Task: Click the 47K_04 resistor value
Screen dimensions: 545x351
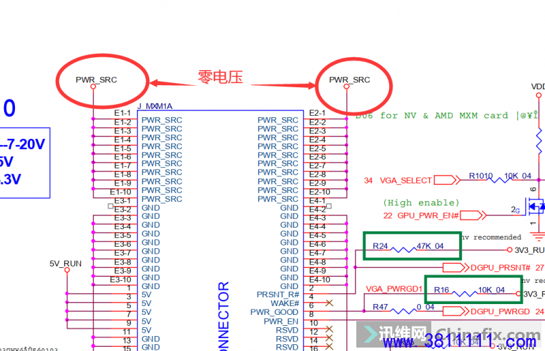Action: (431, 246)
